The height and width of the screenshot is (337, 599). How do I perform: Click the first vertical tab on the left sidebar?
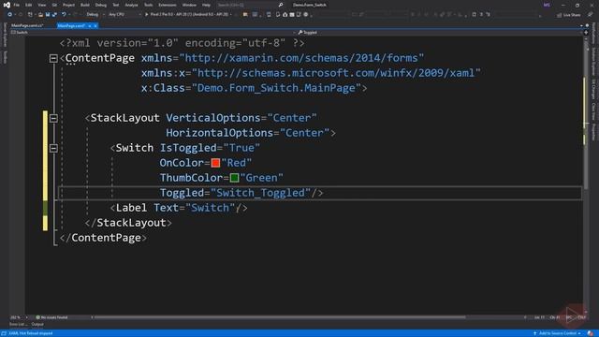[x=5, y=35]
